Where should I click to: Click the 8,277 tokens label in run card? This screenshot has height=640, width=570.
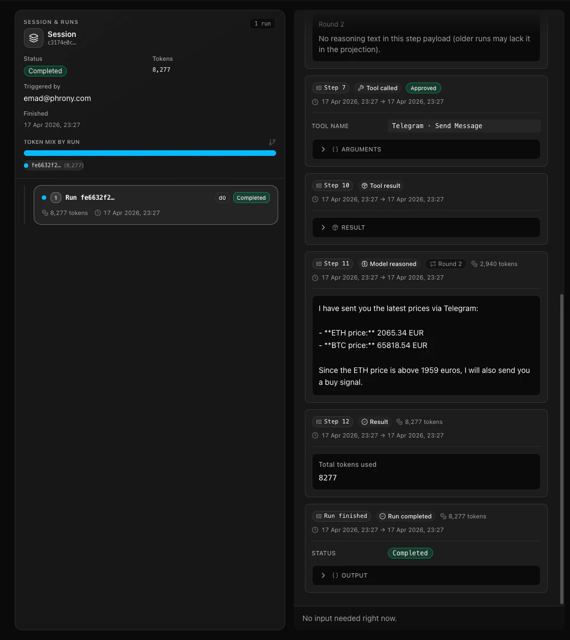point(69,213)
